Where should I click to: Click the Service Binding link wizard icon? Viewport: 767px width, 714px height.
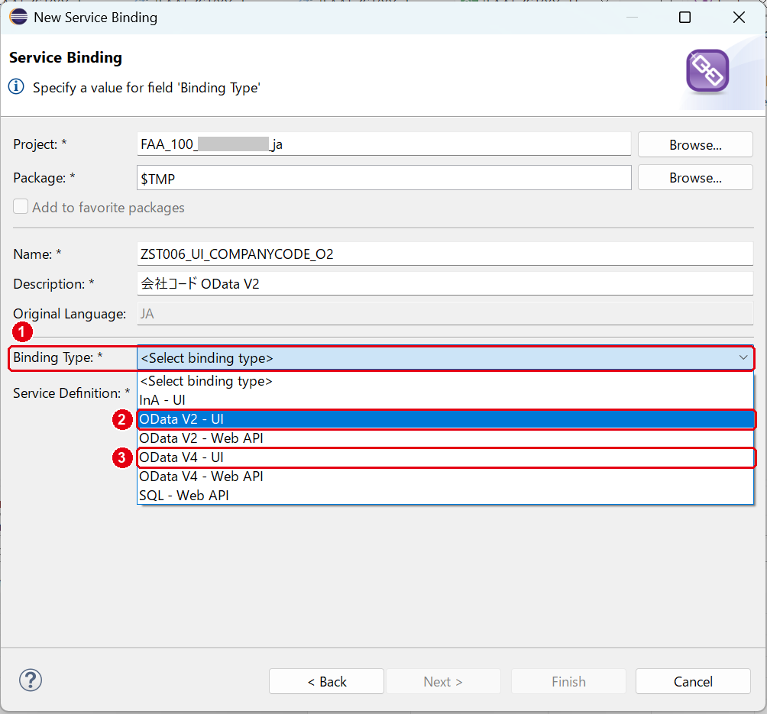point(707,72)
